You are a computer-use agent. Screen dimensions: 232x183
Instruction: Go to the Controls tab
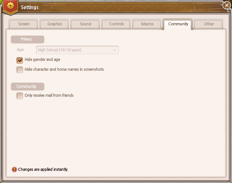pos(116,24)
